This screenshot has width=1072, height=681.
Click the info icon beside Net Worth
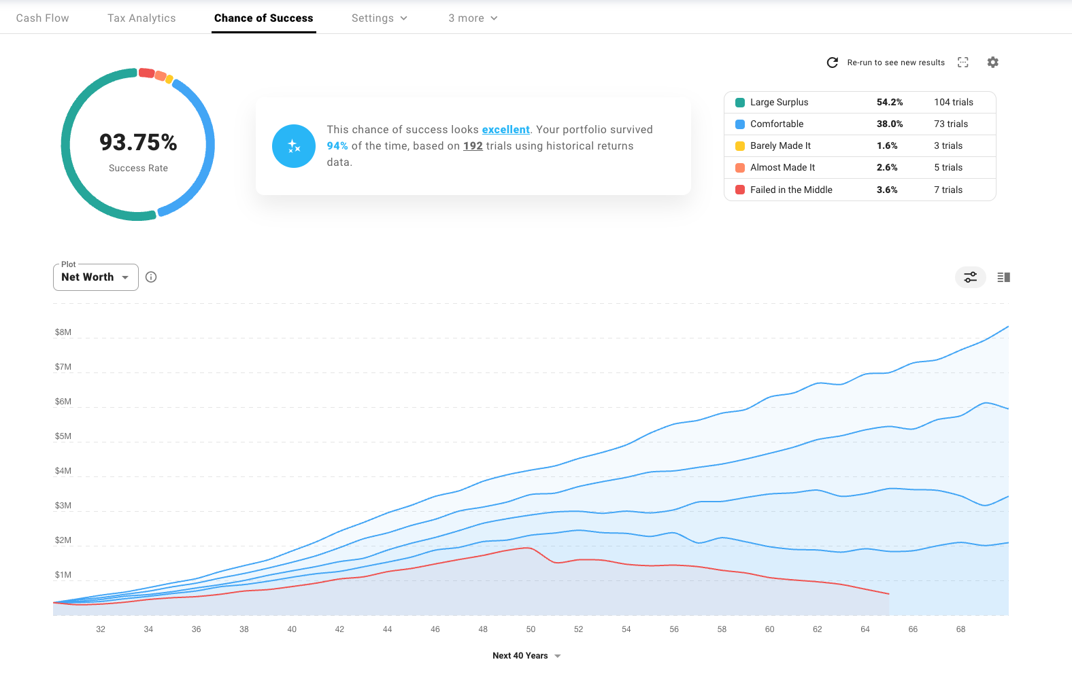coord(151,277)
